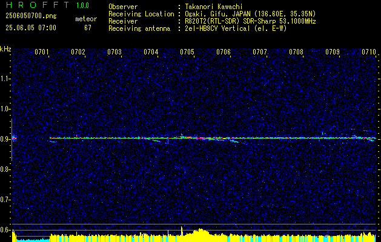Click time marker 0705
The image size is (381, 242).
[x=187, y=52]
